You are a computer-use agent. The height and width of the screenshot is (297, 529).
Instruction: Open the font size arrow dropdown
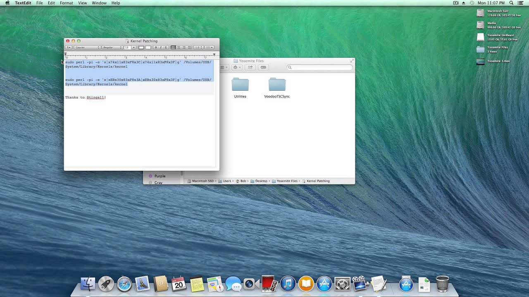(x=133, y=47)
